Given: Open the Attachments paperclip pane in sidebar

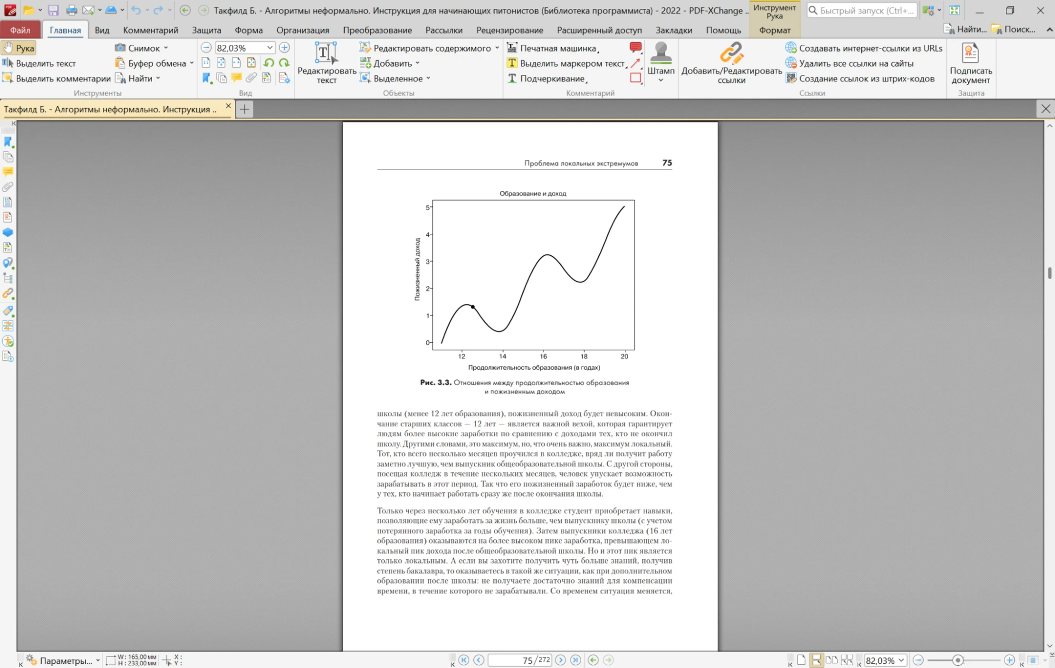Looking at the screenshot, I should pyautogui.click(x=8, y=187).
